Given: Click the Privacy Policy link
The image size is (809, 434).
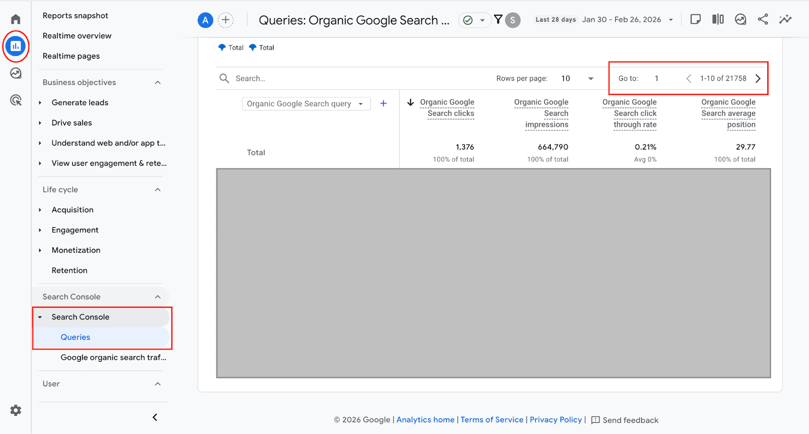Looking at the screenshot, I should [x=555, y=420].
